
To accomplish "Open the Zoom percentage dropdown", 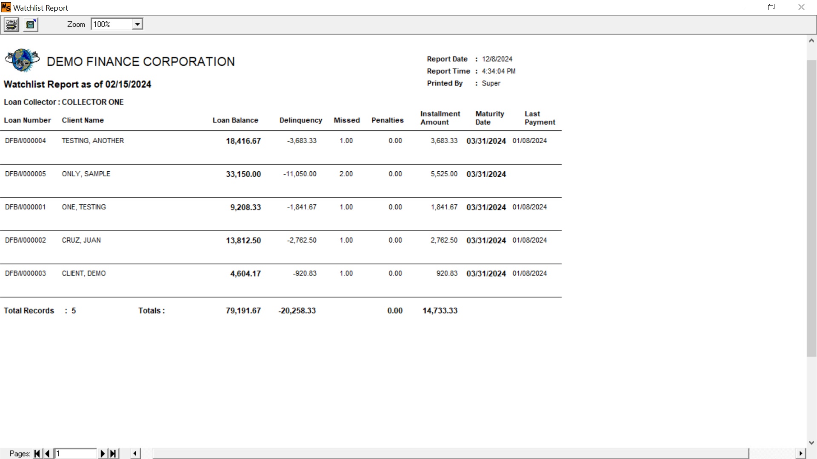I will click(x=137, y=24).
